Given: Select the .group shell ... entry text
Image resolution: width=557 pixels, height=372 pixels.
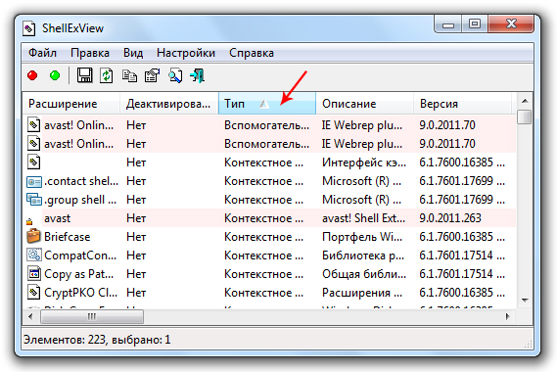Looking at the screenshot, I should click(80, 200).
